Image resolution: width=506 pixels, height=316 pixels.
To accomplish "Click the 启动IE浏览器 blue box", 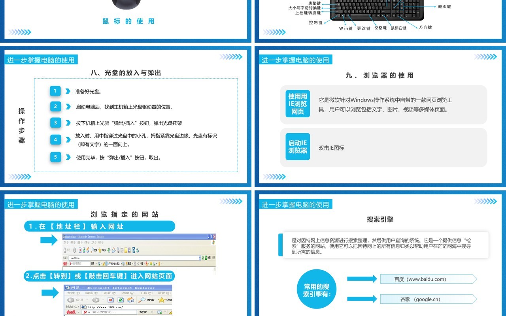I will coord(298,147).
